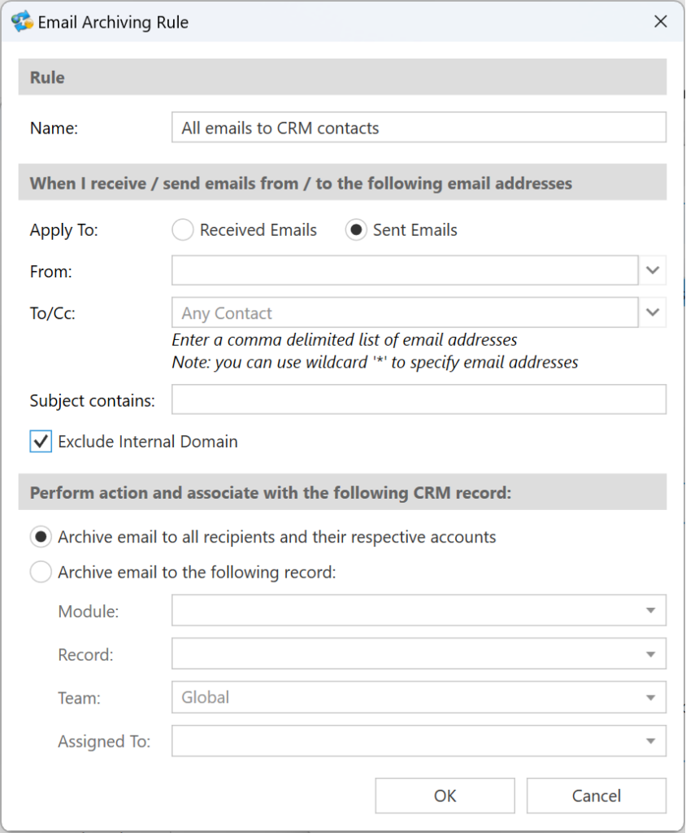Click into the rule Name field
Screen dimensions: 686x833
point(419,127)
